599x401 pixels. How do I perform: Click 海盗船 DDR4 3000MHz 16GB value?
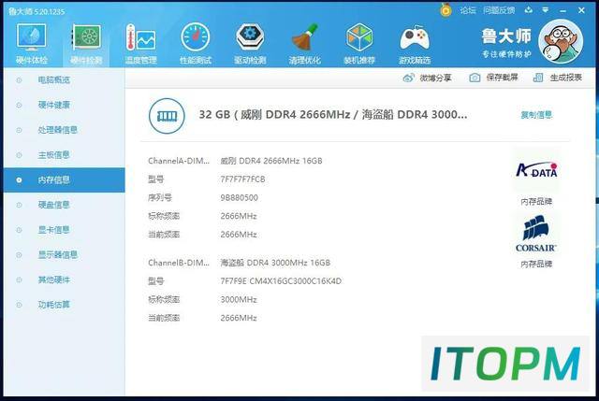(x=275, y=263)
